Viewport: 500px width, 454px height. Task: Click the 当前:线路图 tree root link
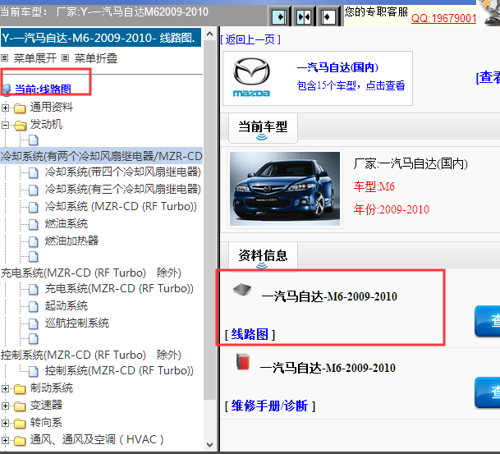(x=43, y=89)
